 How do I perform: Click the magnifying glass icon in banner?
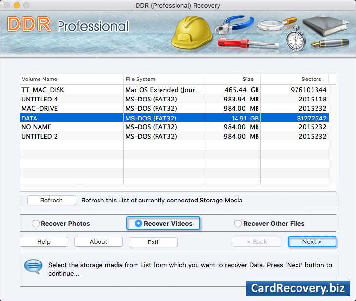[277, 24]
